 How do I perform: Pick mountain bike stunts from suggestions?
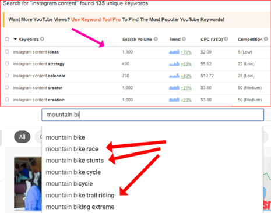tap(75, 161)
